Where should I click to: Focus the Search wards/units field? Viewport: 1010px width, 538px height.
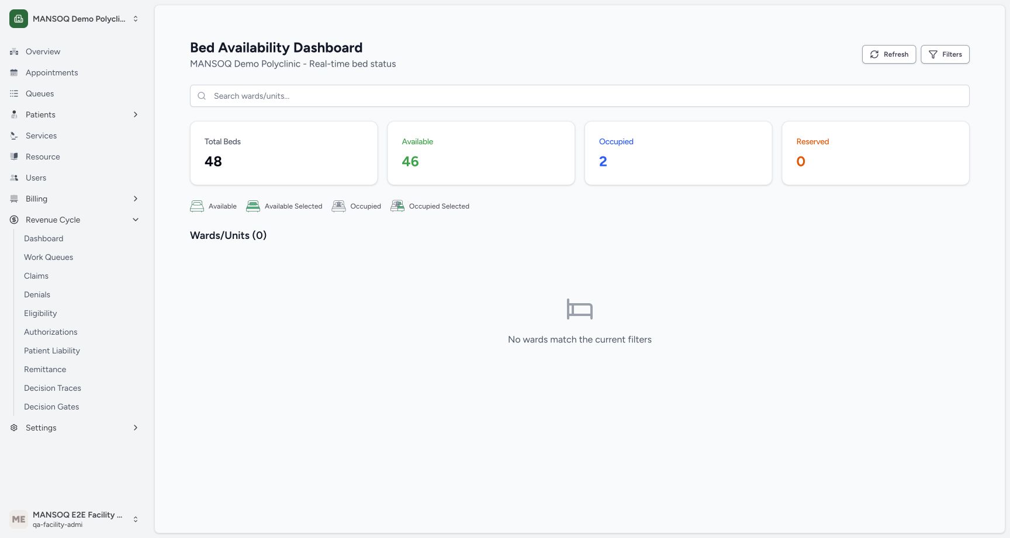(580, 96)
